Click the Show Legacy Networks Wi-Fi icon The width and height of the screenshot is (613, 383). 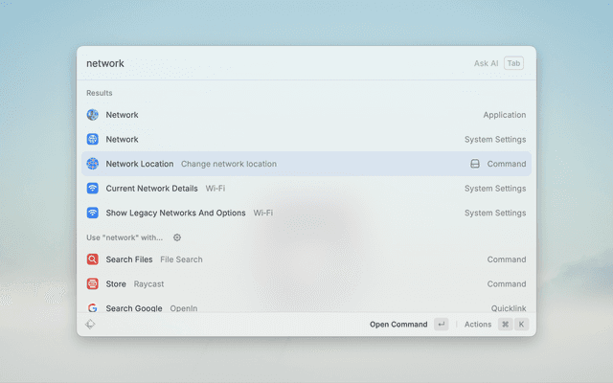93,213
